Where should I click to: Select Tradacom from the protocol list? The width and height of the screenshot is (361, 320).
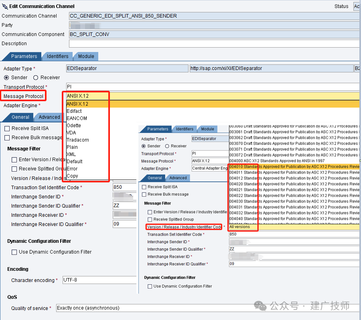pyautogui.click(x=78, y=140)
